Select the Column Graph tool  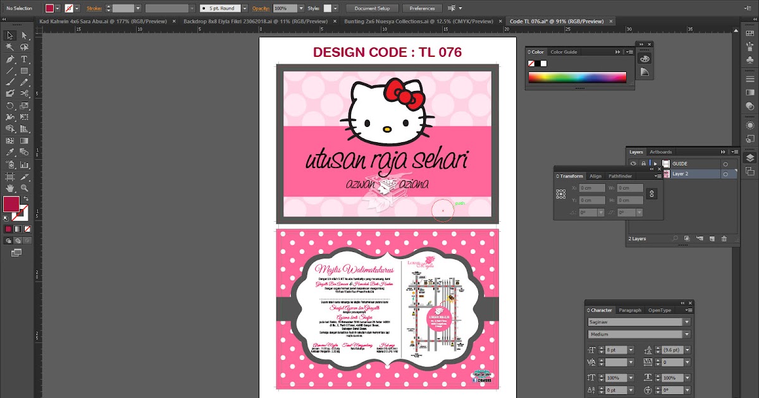tap(25, 164)
